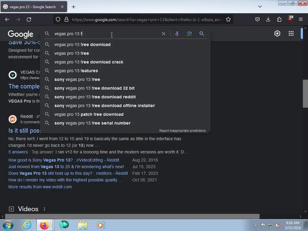308x231 pixels.
Task: Clear the Google search box text
Action: click(x=163, y=34)
